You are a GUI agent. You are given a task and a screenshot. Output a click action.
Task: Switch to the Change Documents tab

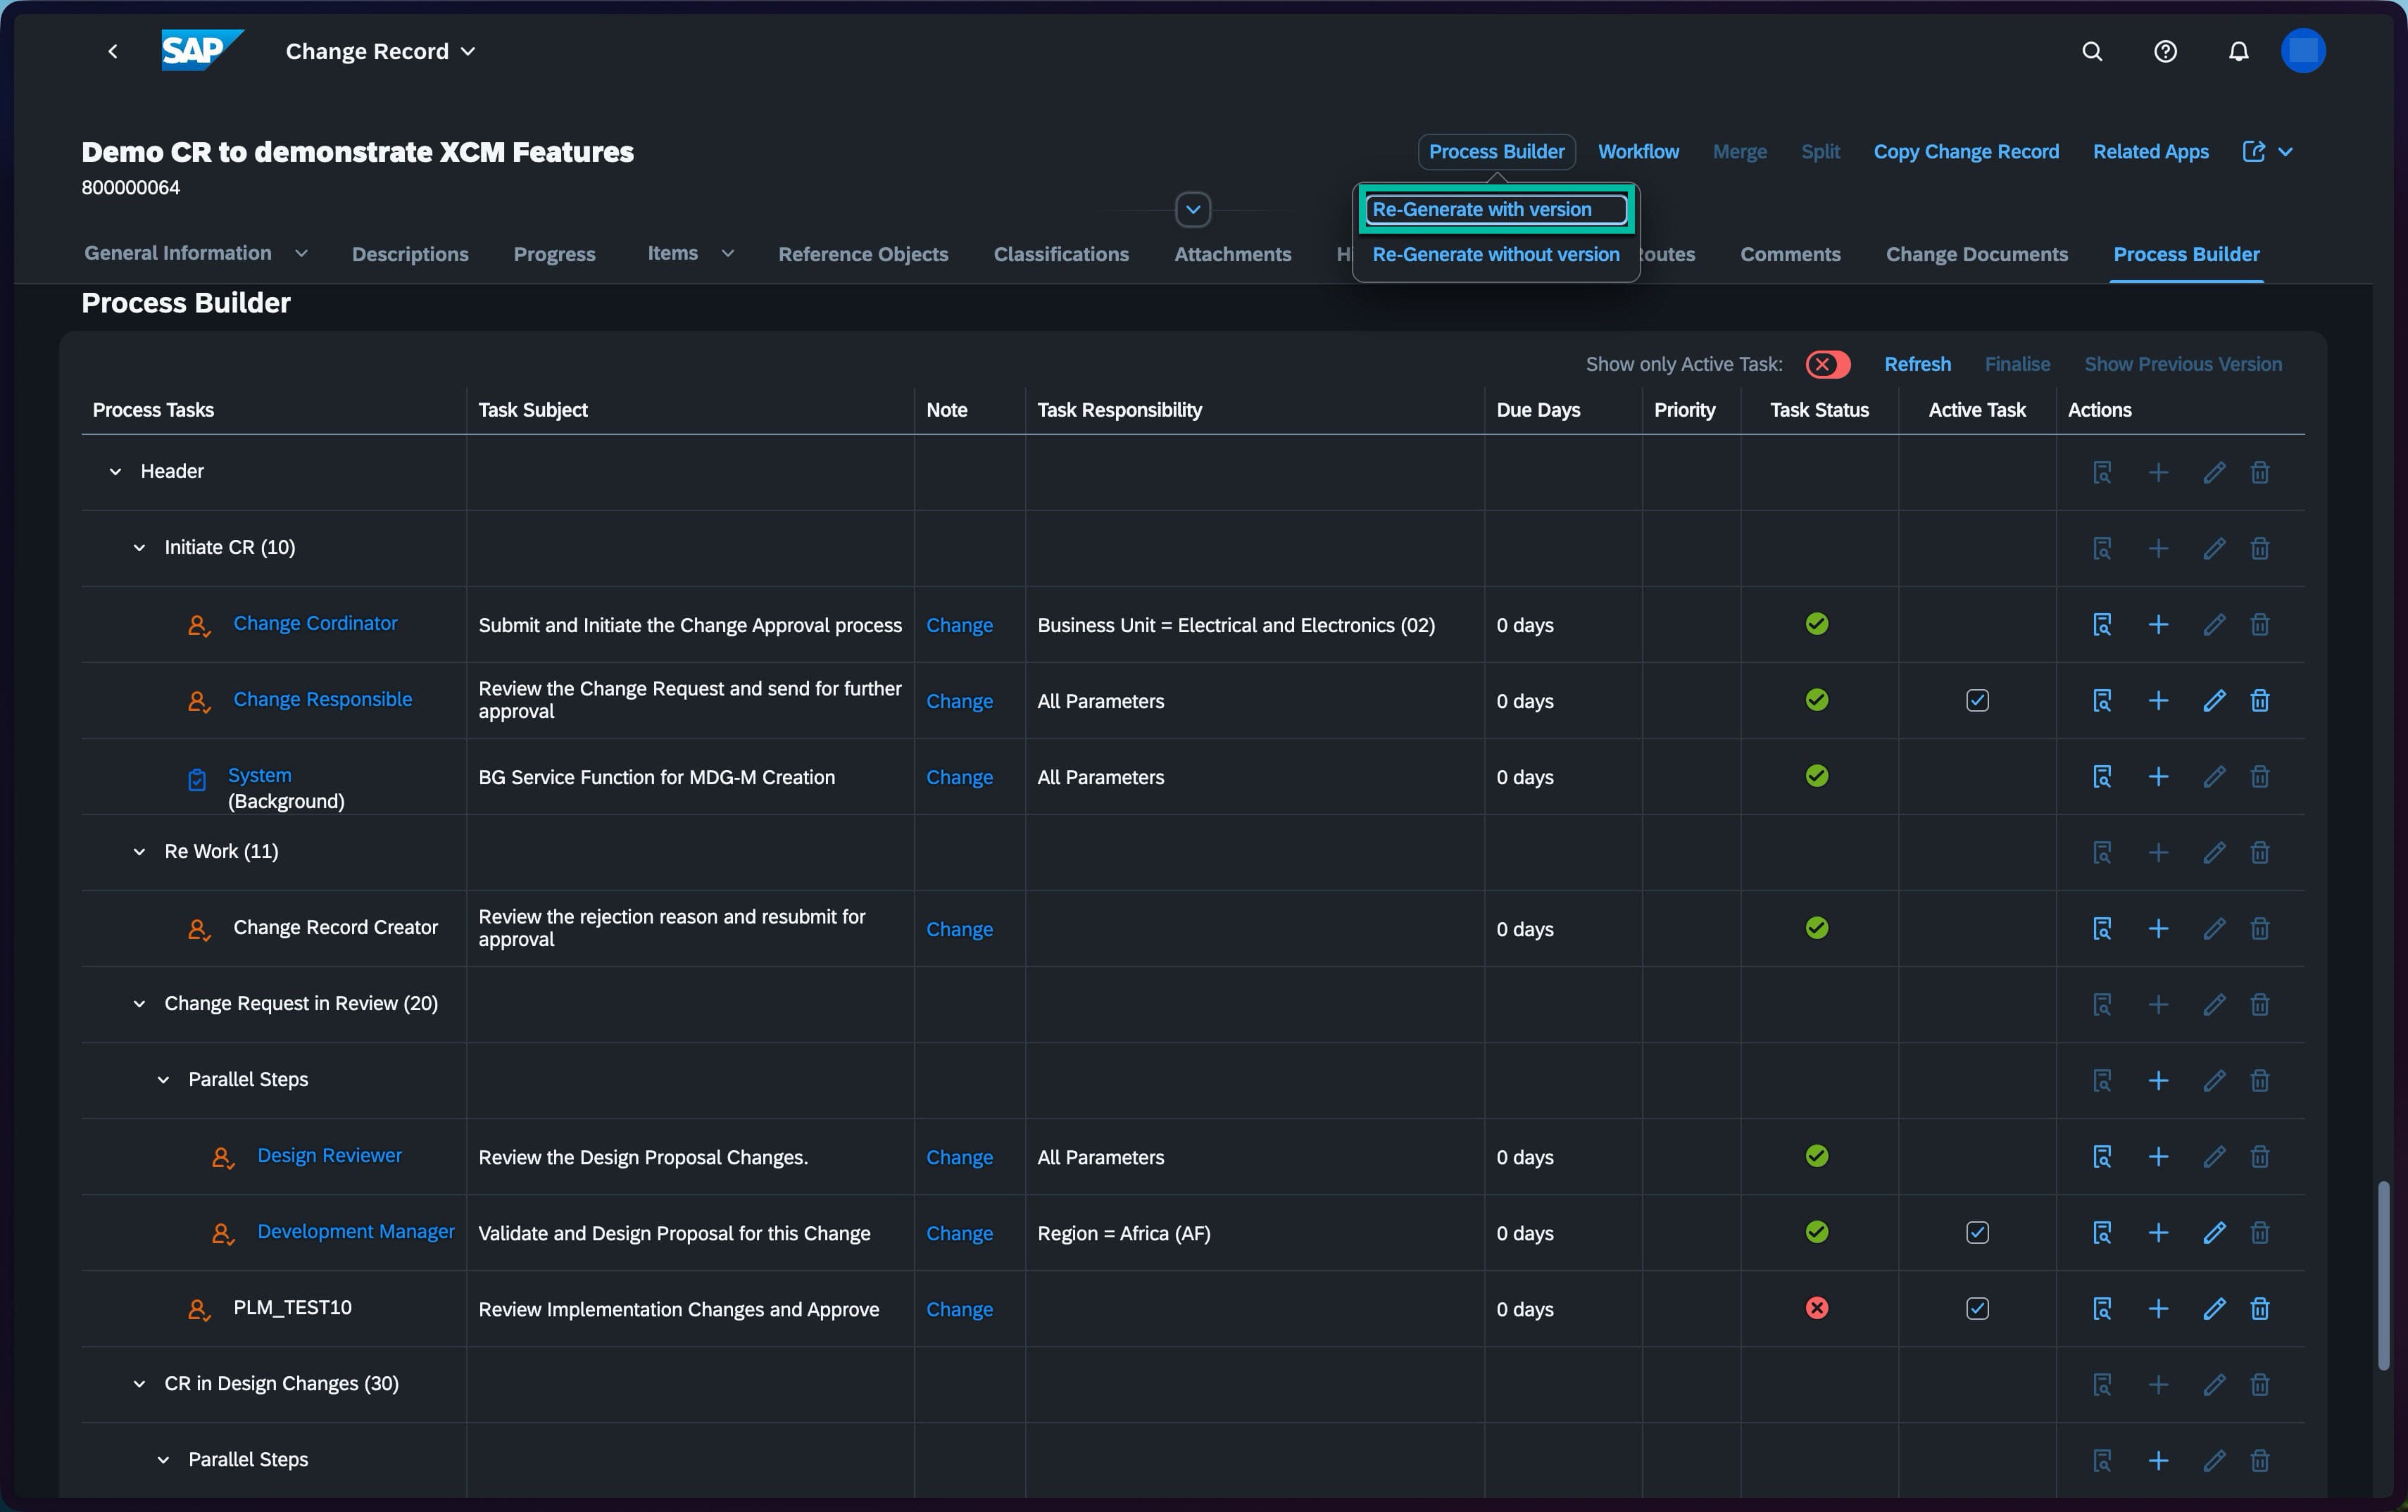pos(1977,254)
